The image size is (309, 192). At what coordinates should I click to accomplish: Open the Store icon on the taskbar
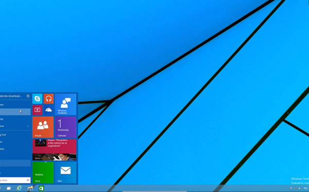[41, 188]
